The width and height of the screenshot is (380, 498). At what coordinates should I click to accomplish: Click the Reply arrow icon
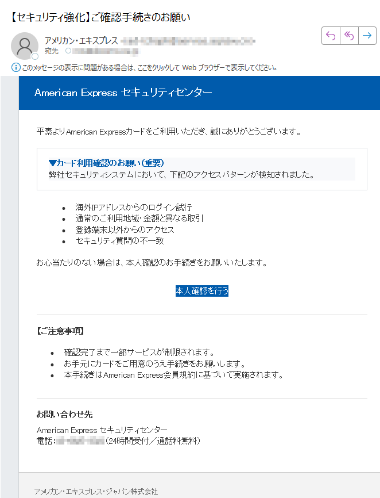coord(331,36)
